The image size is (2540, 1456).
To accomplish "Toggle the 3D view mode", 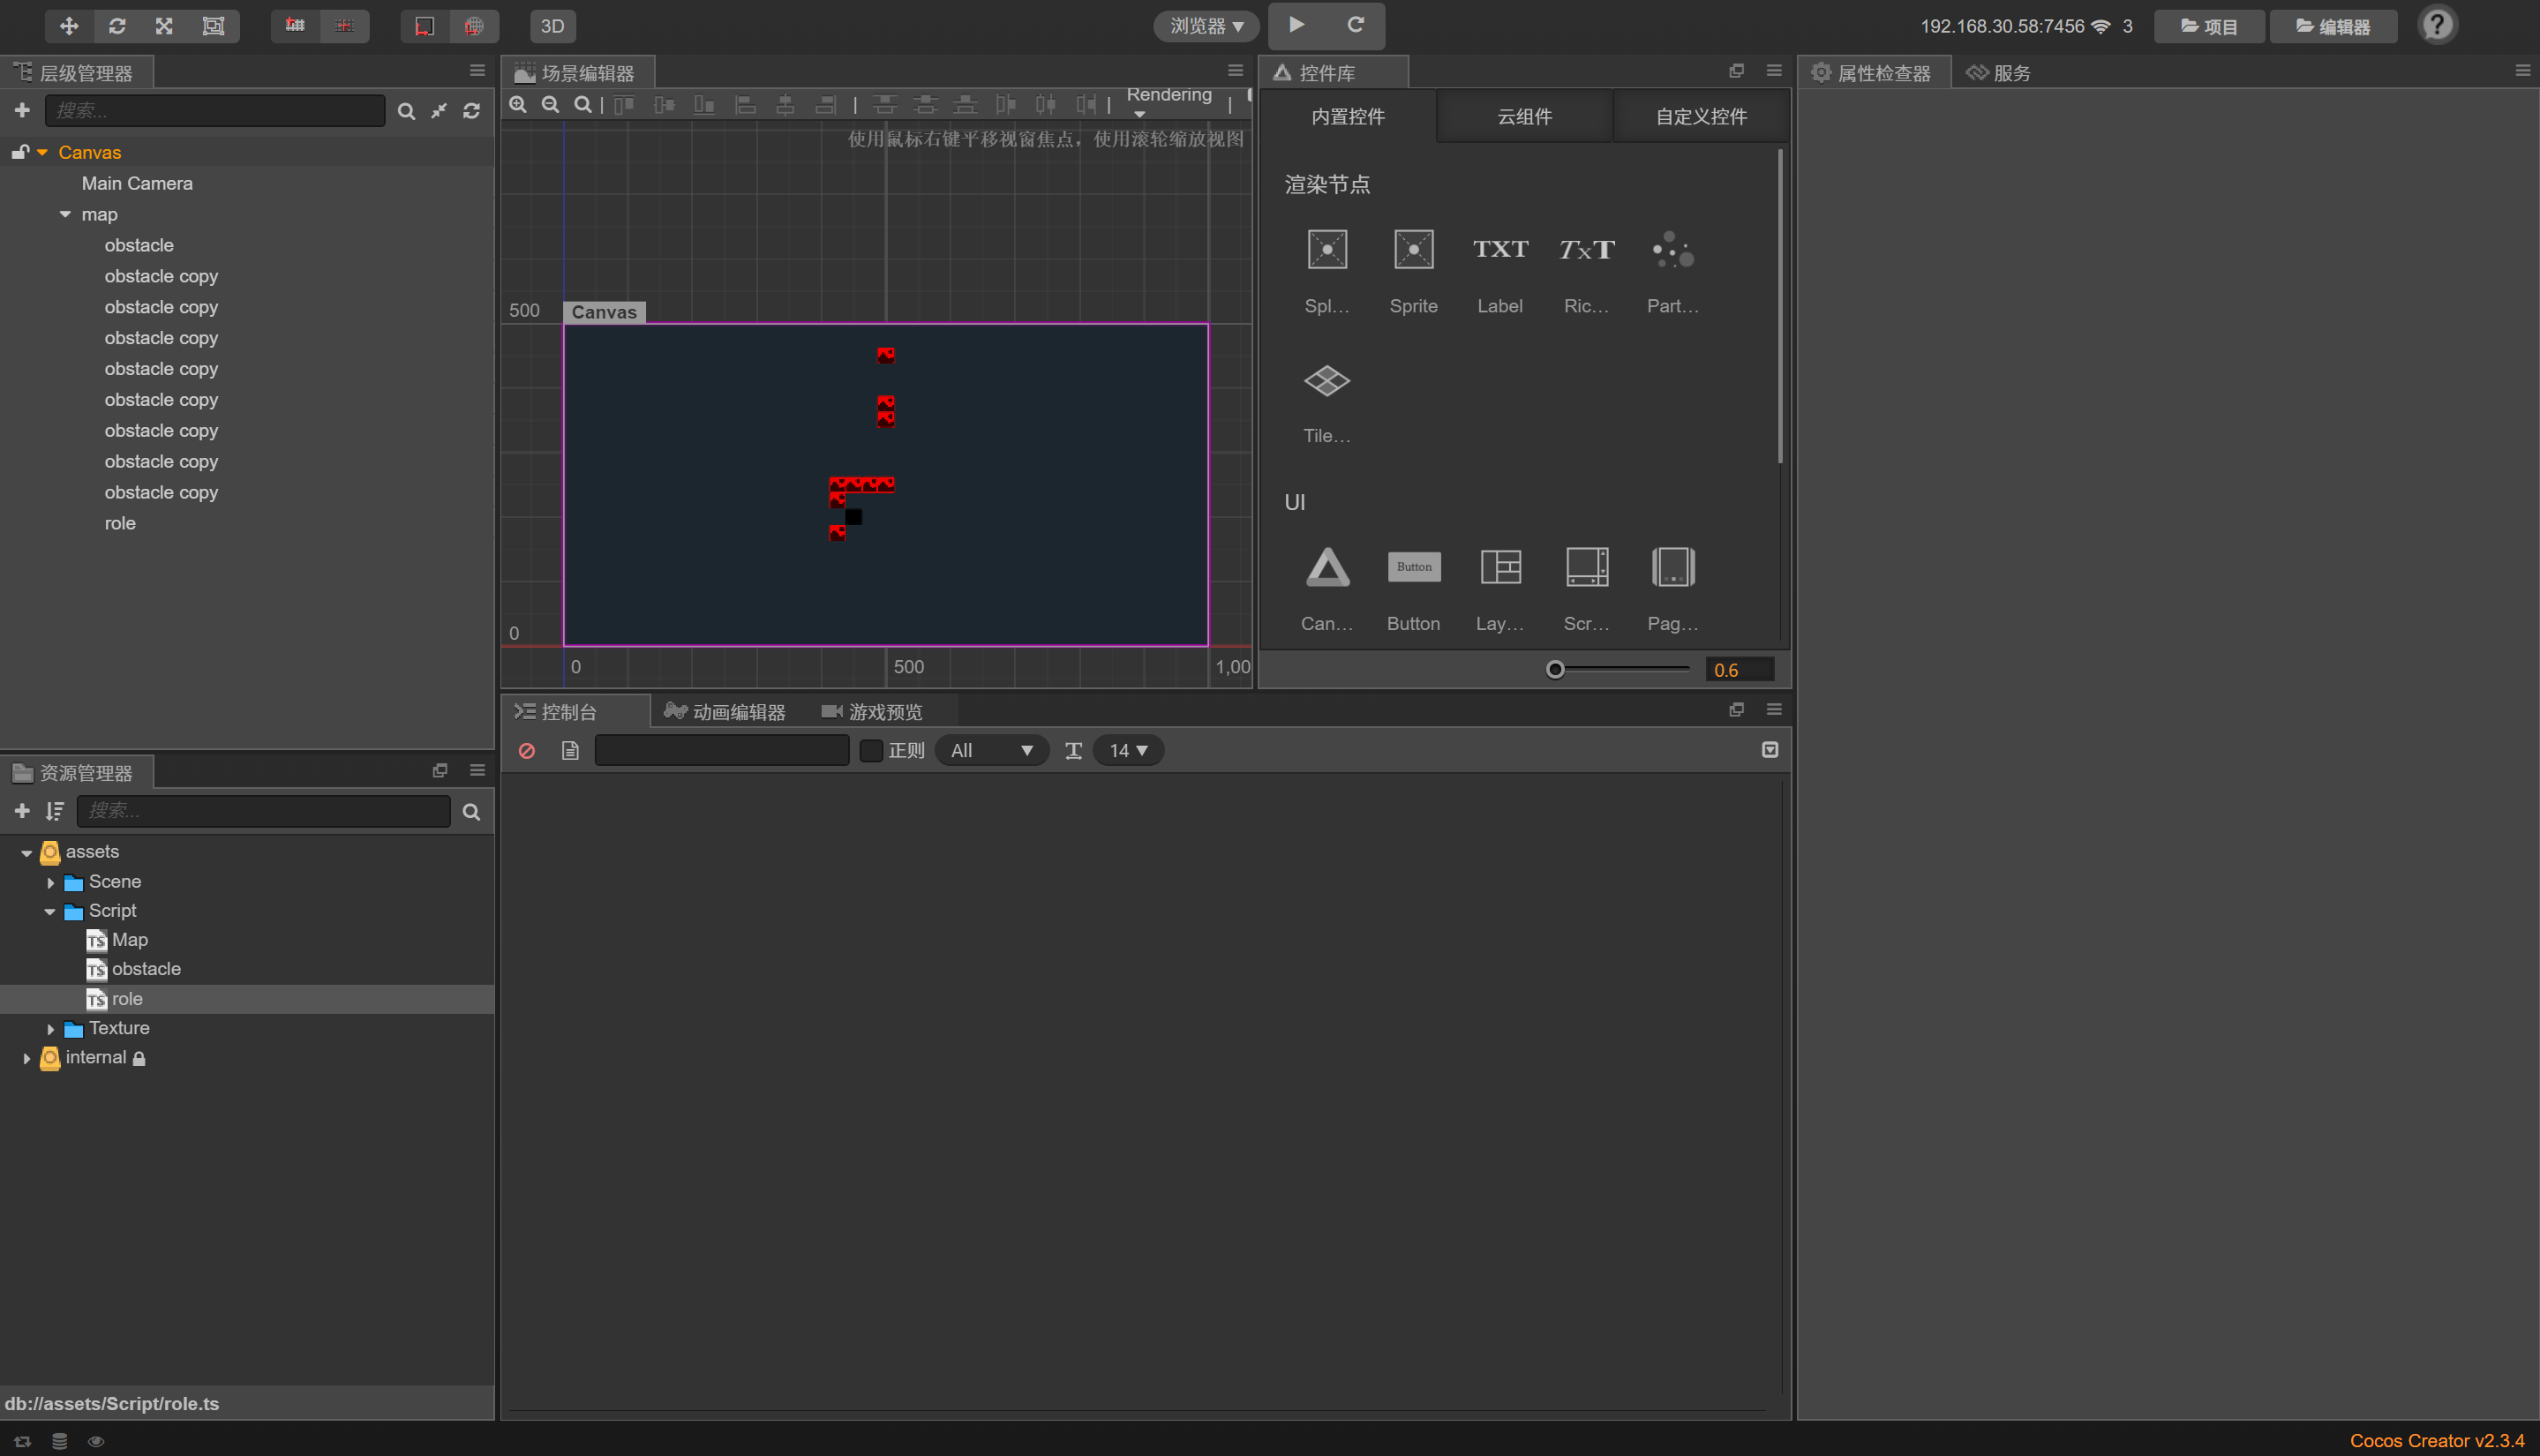I will 552,26.
